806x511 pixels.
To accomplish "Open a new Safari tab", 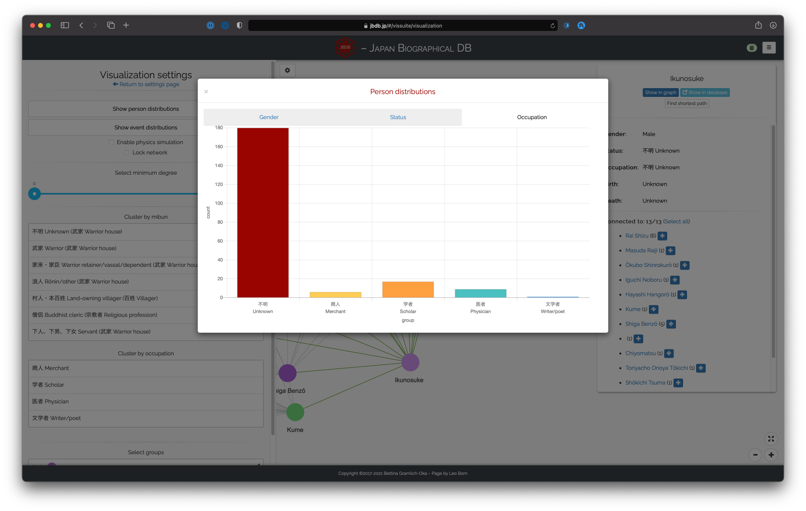I will 126,25.
